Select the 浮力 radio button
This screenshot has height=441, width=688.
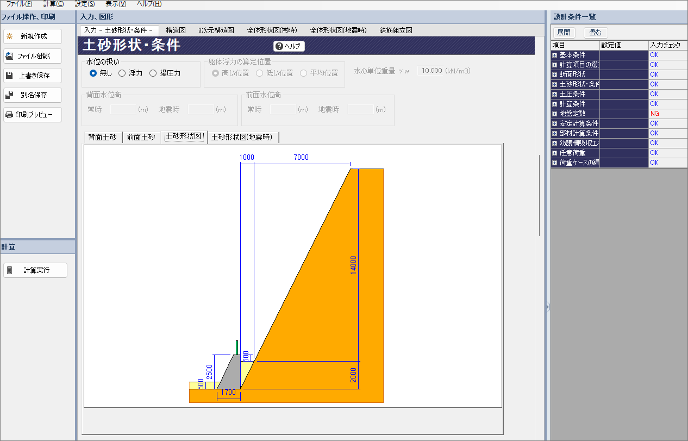coord(122,73)
